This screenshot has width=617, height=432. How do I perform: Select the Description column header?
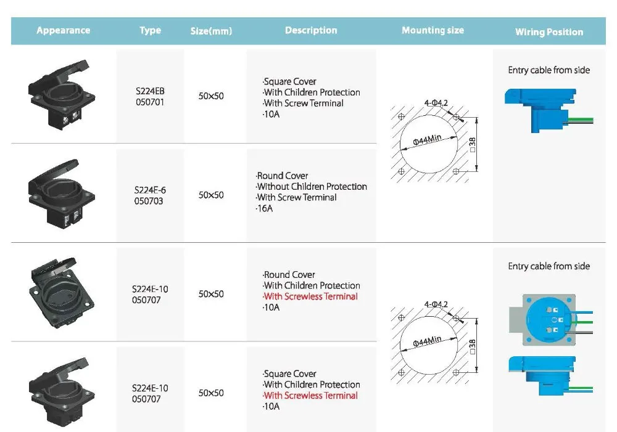pyautogui.click(x=311, y=30)
